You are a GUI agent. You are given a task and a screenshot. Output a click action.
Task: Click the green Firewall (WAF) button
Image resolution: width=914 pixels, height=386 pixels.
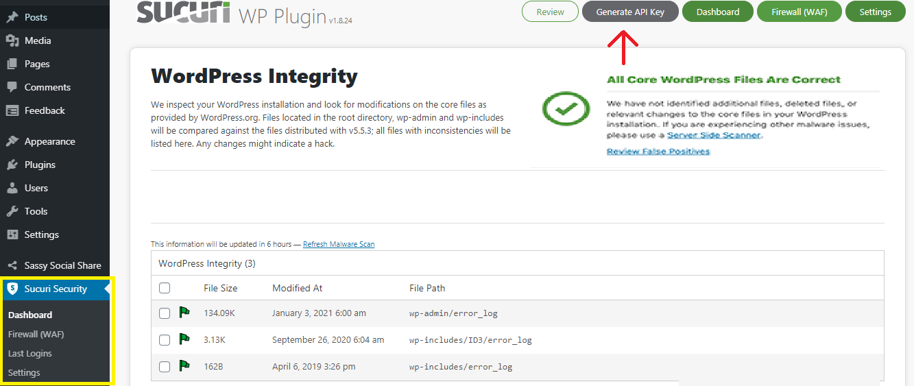[x=799, y=12]
